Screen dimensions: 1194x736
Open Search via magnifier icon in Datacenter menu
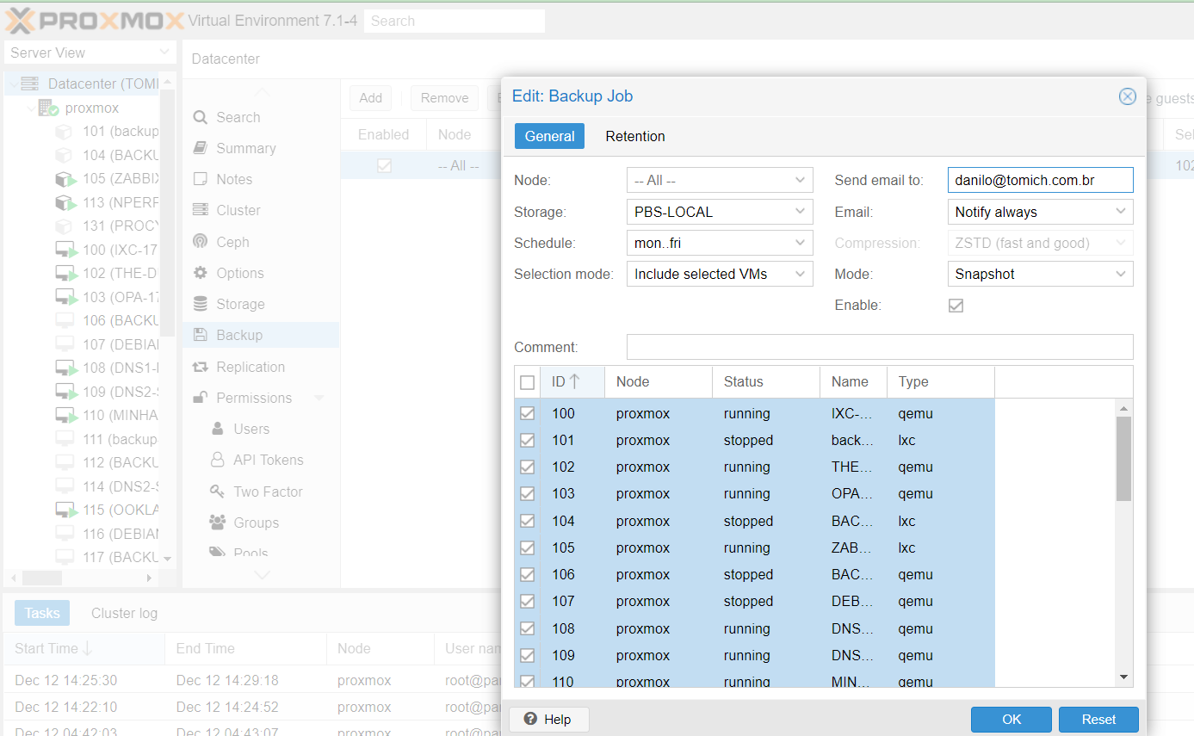click(x=201, y=118)
